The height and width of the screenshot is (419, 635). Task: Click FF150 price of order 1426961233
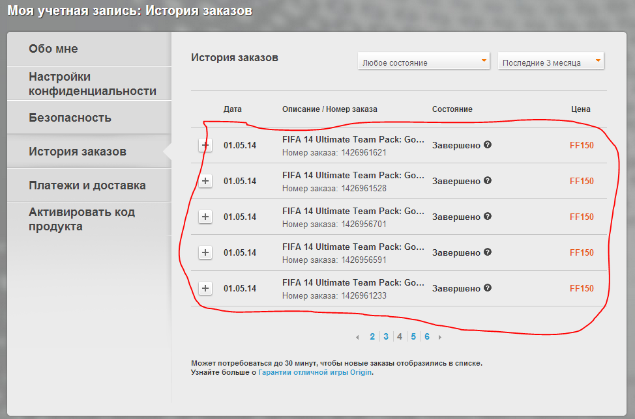tap(582, 288)
